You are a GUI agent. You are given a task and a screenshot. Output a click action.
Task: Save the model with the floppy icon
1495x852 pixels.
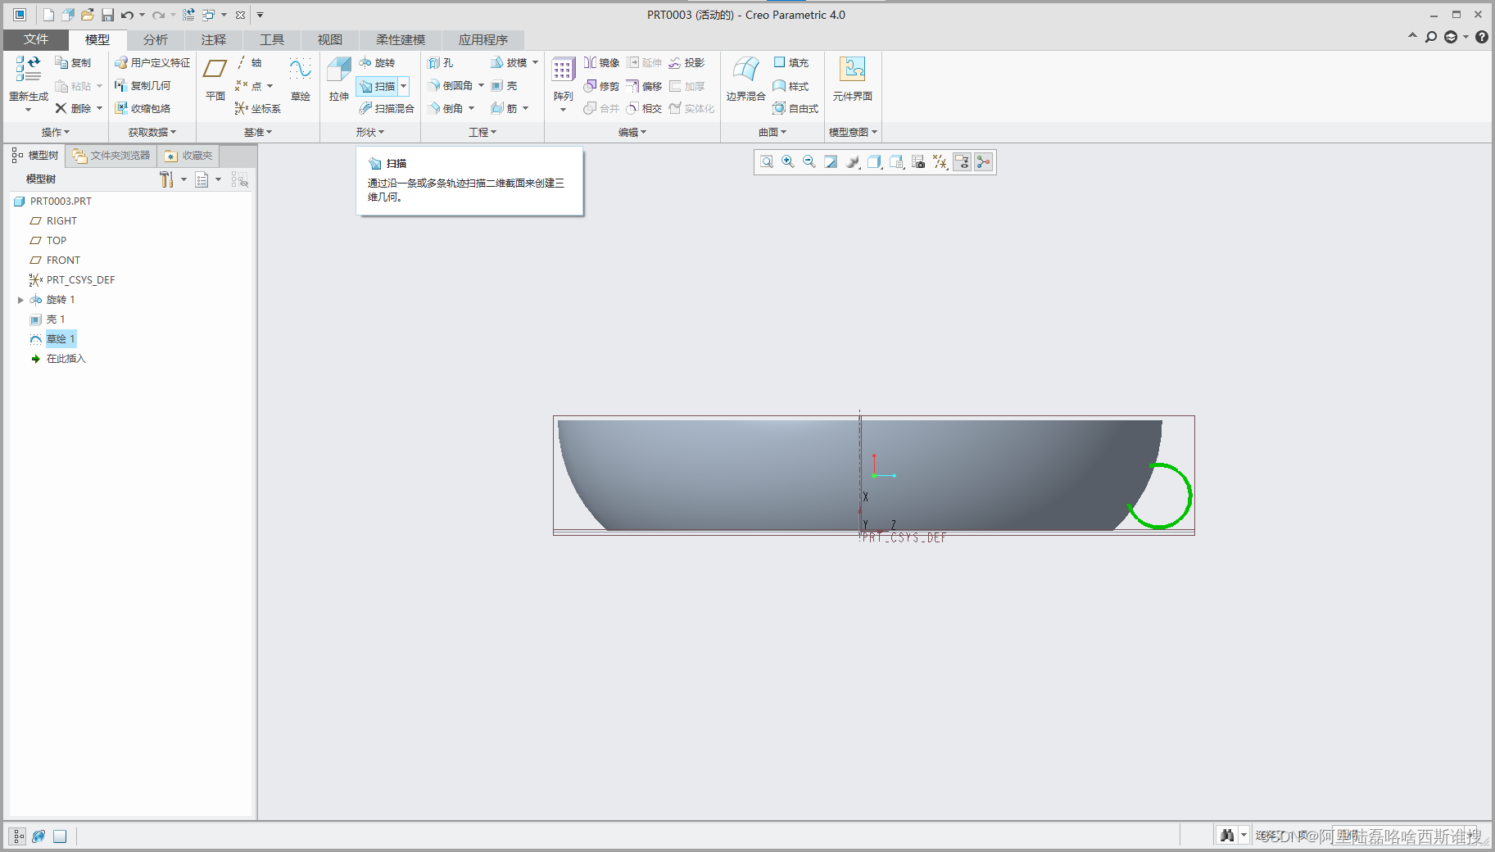point(107,15)
